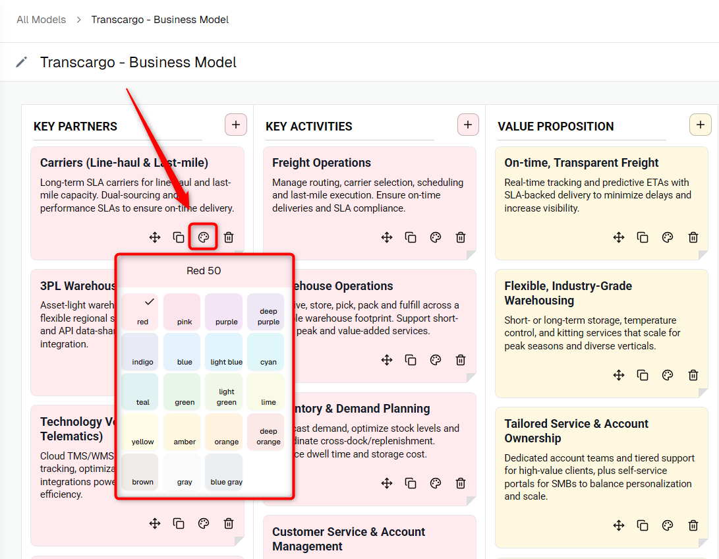719x559 pixels.
Task: Duplicate the Tailored Service & Account Ownership card
Action: click(x=643, y=525)
